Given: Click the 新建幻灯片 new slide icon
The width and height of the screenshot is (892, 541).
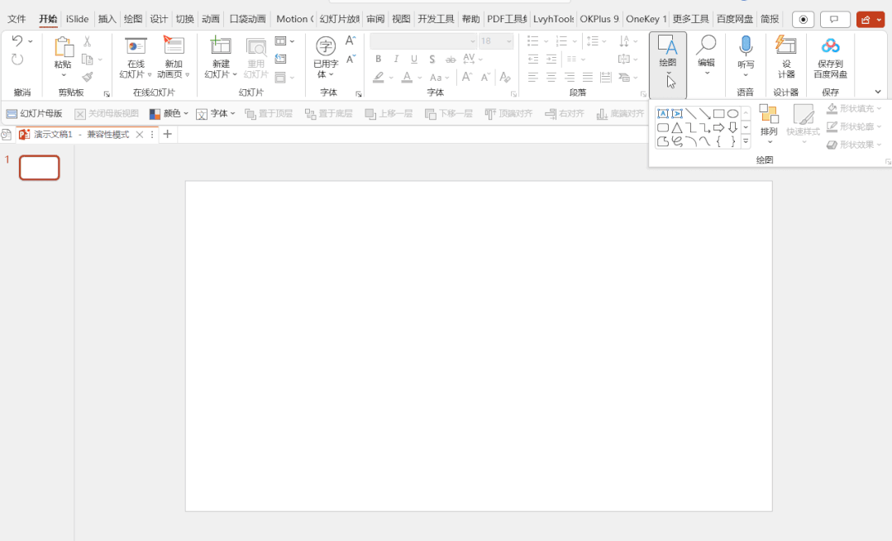Looking at the screenshot, I should (x=221, y=46).
